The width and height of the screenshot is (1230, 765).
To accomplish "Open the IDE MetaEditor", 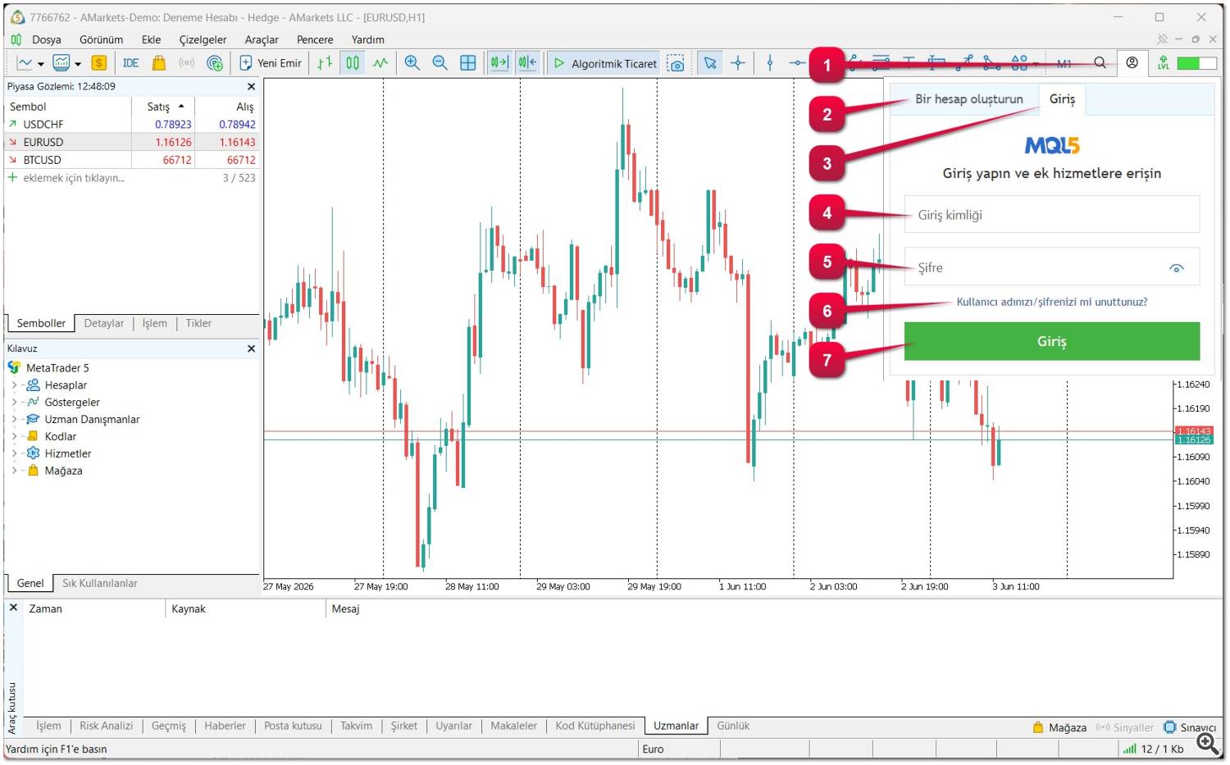I will click(x=131, y=63).
